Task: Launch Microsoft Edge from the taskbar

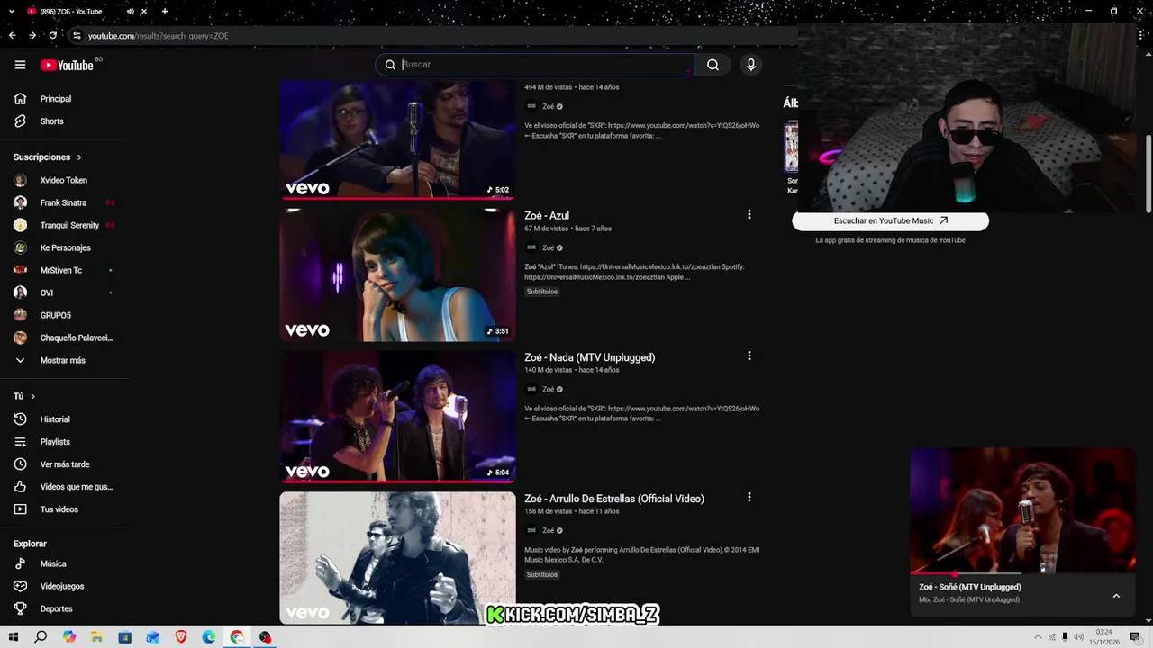Action: pyautogui.click(x=209, y=637)
